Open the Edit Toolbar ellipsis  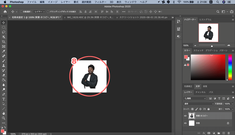[4, 123]
